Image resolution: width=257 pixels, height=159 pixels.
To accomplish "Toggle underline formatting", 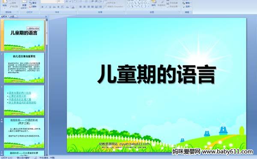I will click(50, 7).
